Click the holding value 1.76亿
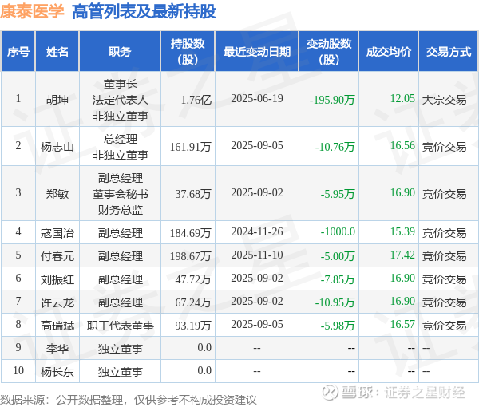This screenshot has height=407, width=479. (196, 100)
